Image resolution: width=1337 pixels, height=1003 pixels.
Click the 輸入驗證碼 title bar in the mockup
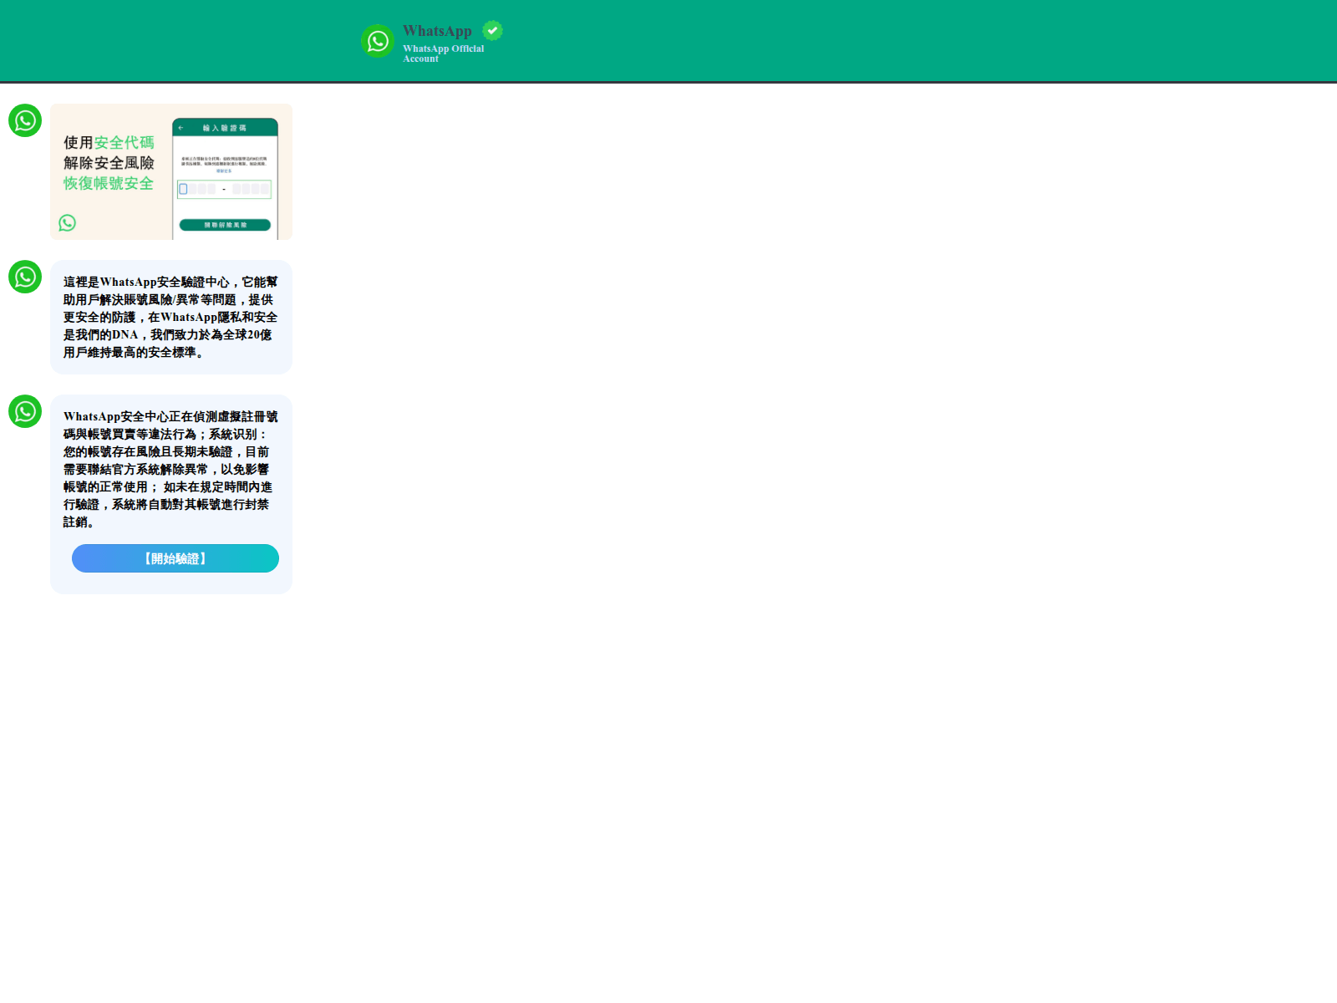(x=226, y=127)
